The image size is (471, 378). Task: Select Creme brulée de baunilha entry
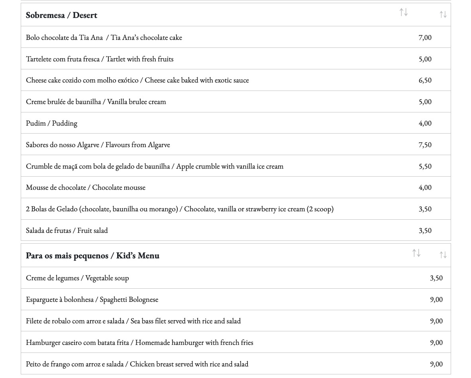click(96, 102)
